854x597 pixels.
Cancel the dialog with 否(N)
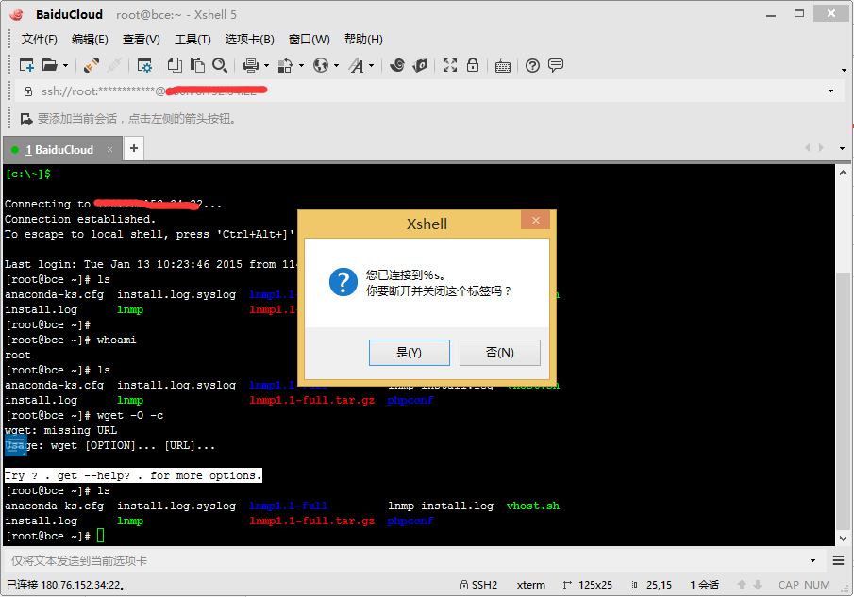(499, 352)
